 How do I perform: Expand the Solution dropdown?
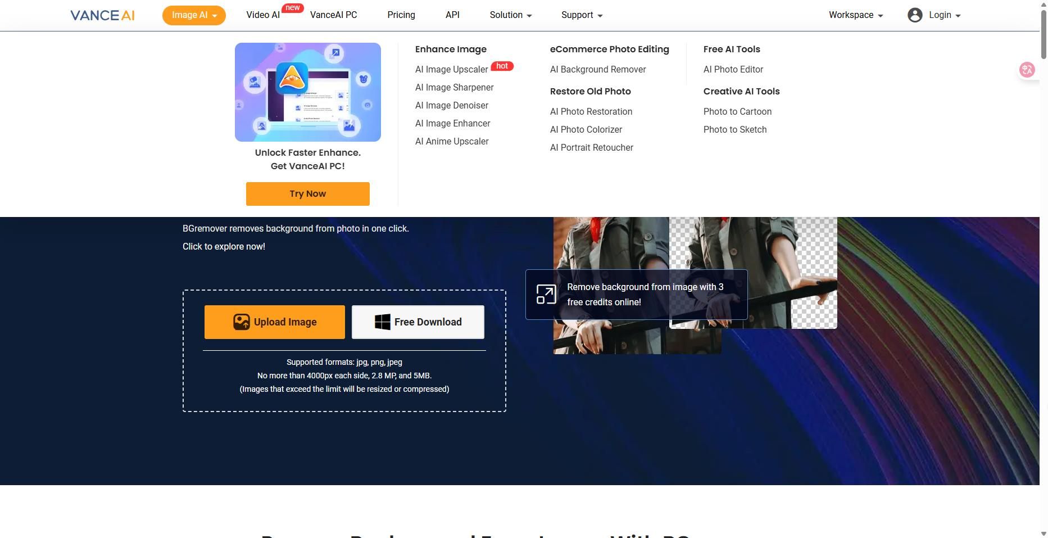[511, 15]
